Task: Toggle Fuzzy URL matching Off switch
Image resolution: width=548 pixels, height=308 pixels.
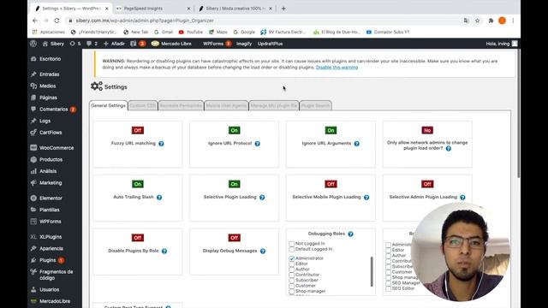Action: click(x=138, y=131)
